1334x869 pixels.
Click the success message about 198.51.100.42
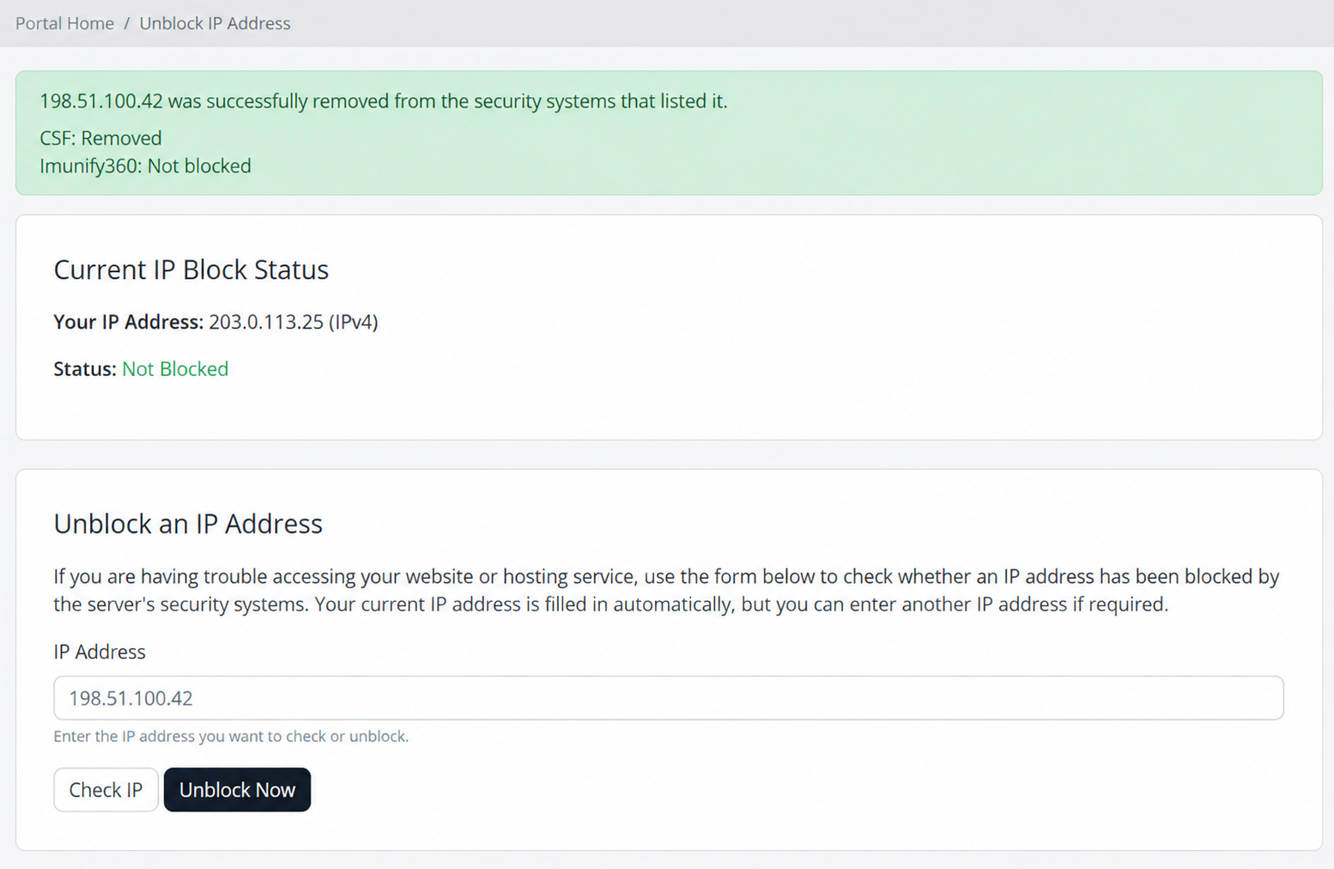[383, 100]
